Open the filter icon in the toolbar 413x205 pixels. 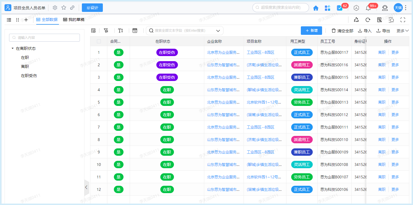(x=106, y=30)
